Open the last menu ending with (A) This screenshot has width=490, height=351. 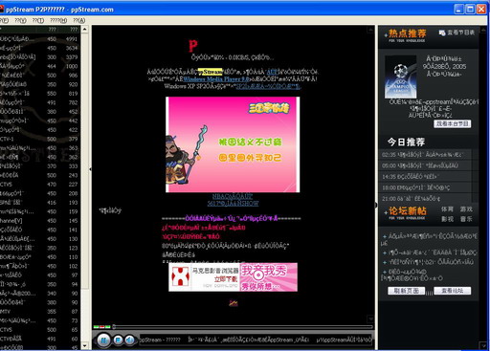coord(78,20)
